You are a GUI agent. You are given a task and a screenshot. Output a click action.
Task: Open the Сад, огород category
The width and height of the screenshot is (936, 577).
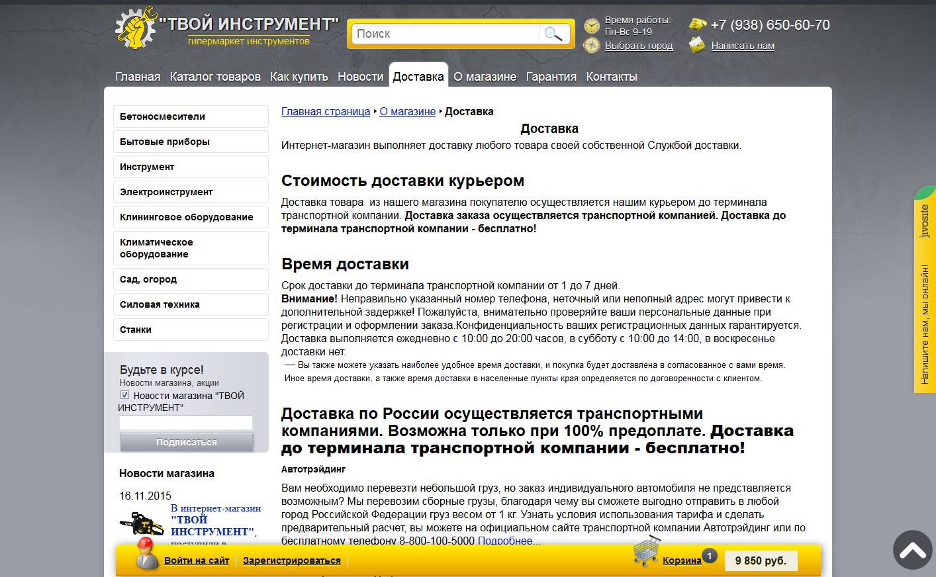click(x=191, y=279)
